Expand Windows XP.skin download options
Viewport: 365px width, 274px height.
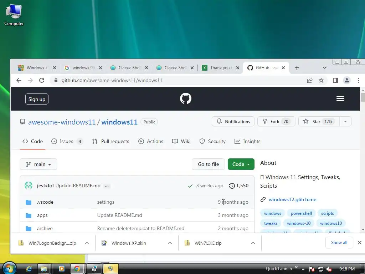pyautogui.click(x=170, y=243)
